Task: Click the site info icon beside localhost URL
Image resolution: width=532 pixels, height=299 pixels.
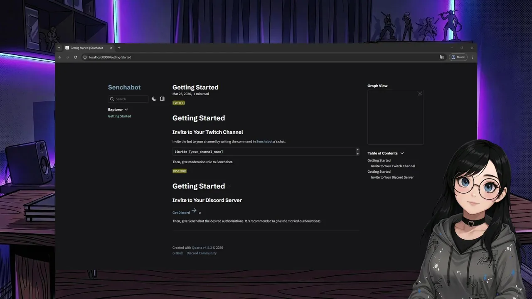Action: (x=85, y=57)
